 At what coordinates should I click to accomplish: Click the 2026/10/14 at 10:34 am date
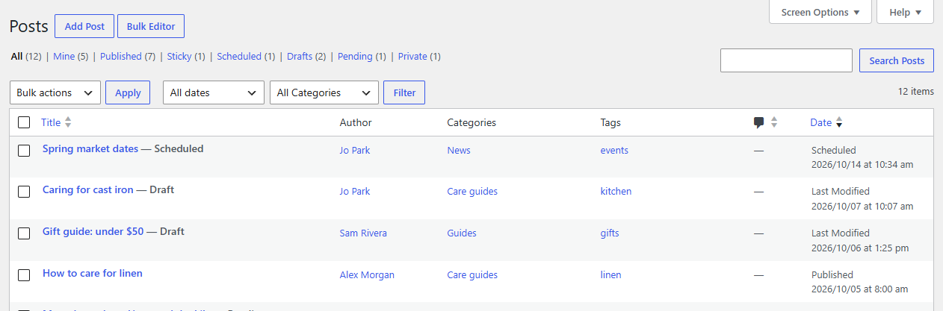coord(862,164)
